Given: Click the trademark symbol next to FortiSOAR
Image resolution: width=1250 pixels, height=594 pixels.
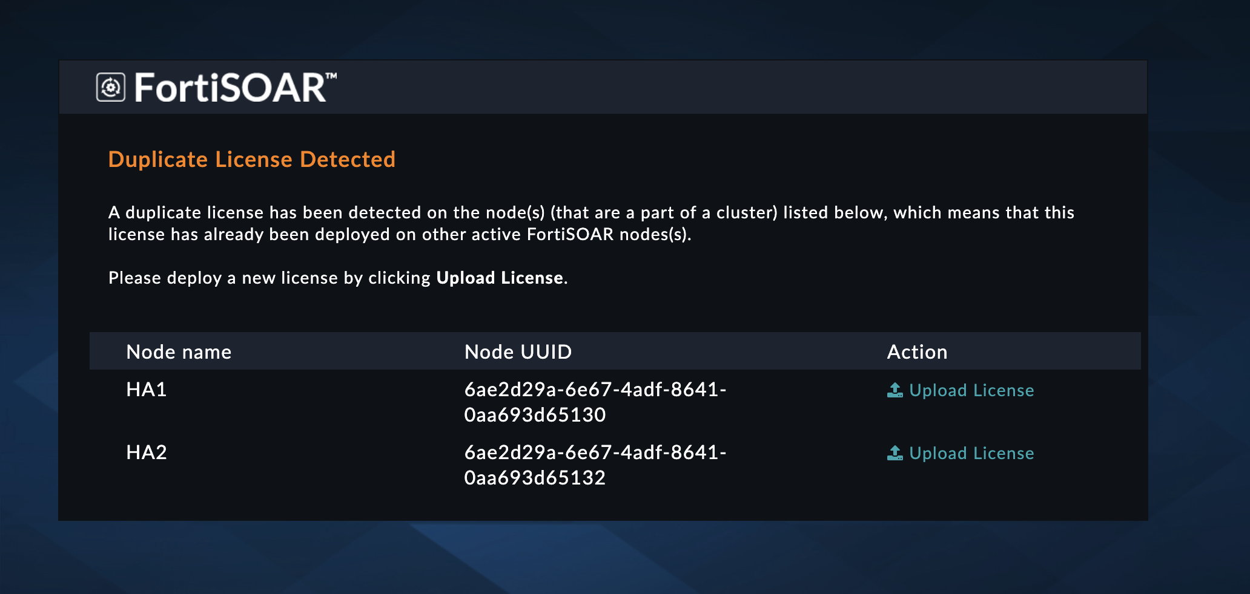Looking at the screenshot, I should 332,76.
